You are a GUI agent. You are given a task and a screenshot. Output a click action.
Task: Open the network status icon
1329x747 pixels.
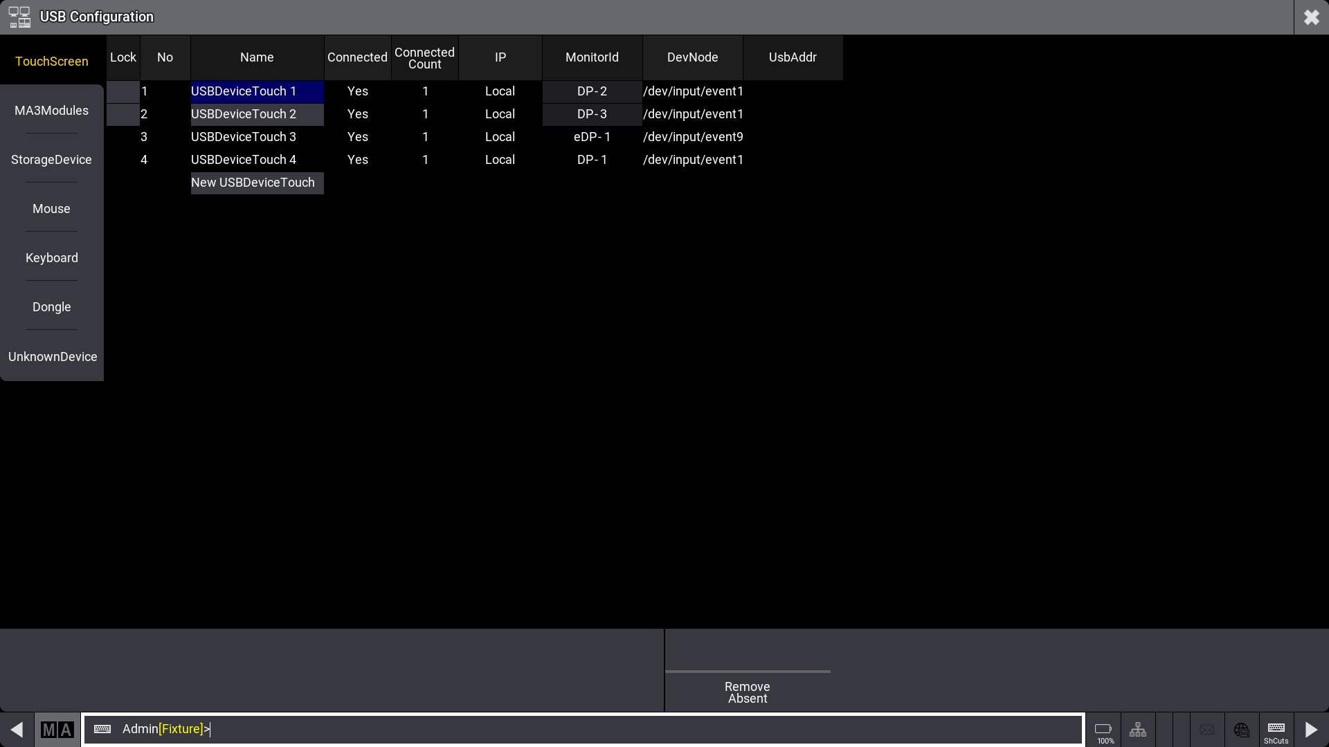pyautogui.click(x=1138, y=730)
